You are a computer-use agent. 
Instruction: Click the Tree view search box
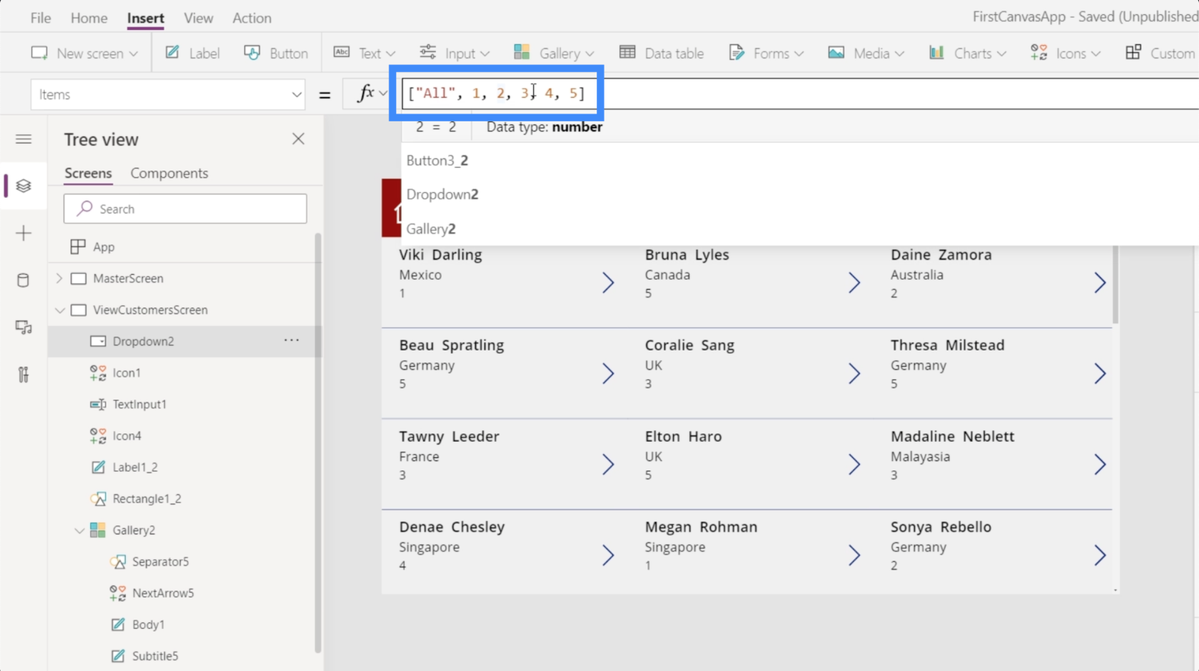(185, 208)
